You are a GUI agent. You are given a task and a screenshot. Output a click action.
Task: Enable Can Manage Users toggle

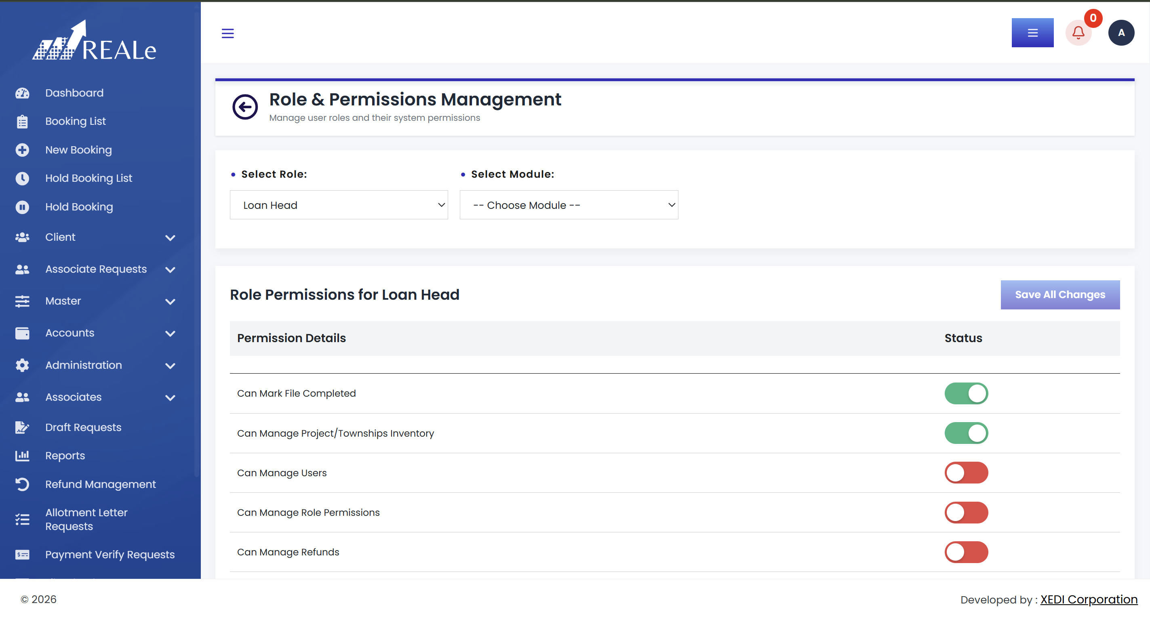pyautogui.click(x=966, y=473)
